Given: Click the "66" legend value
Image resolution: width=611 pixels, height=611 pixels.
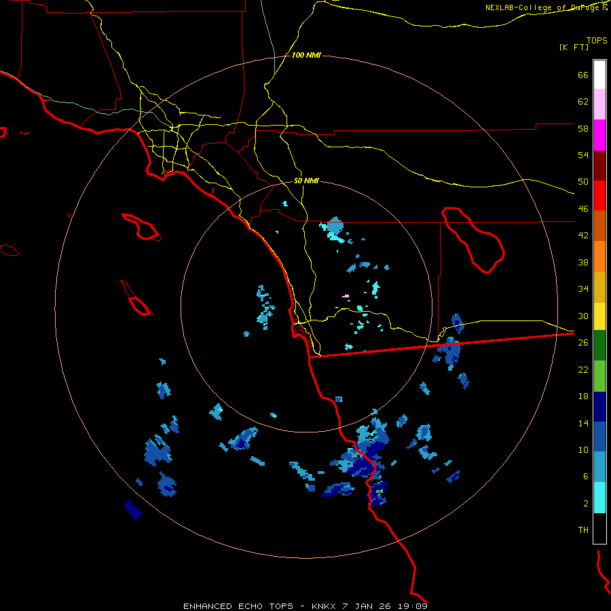Looking at the screenshot, I should coord(583,75).
